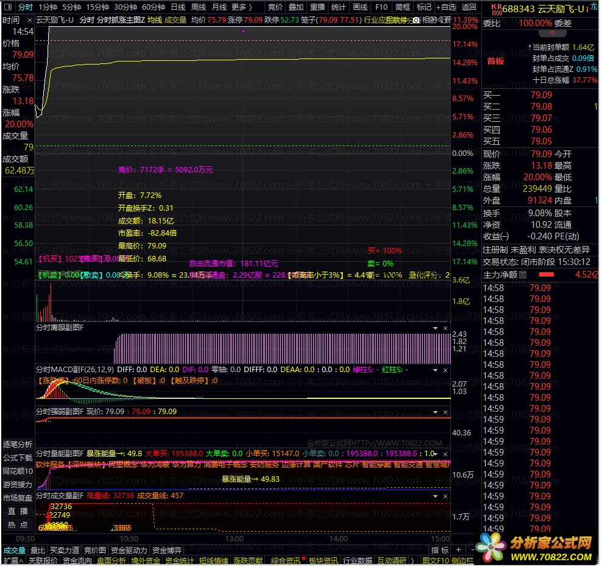Toggle the 成交量 legend in chart header
The width and height of the screenshot is (602, 567).
[x=176, y=20]
